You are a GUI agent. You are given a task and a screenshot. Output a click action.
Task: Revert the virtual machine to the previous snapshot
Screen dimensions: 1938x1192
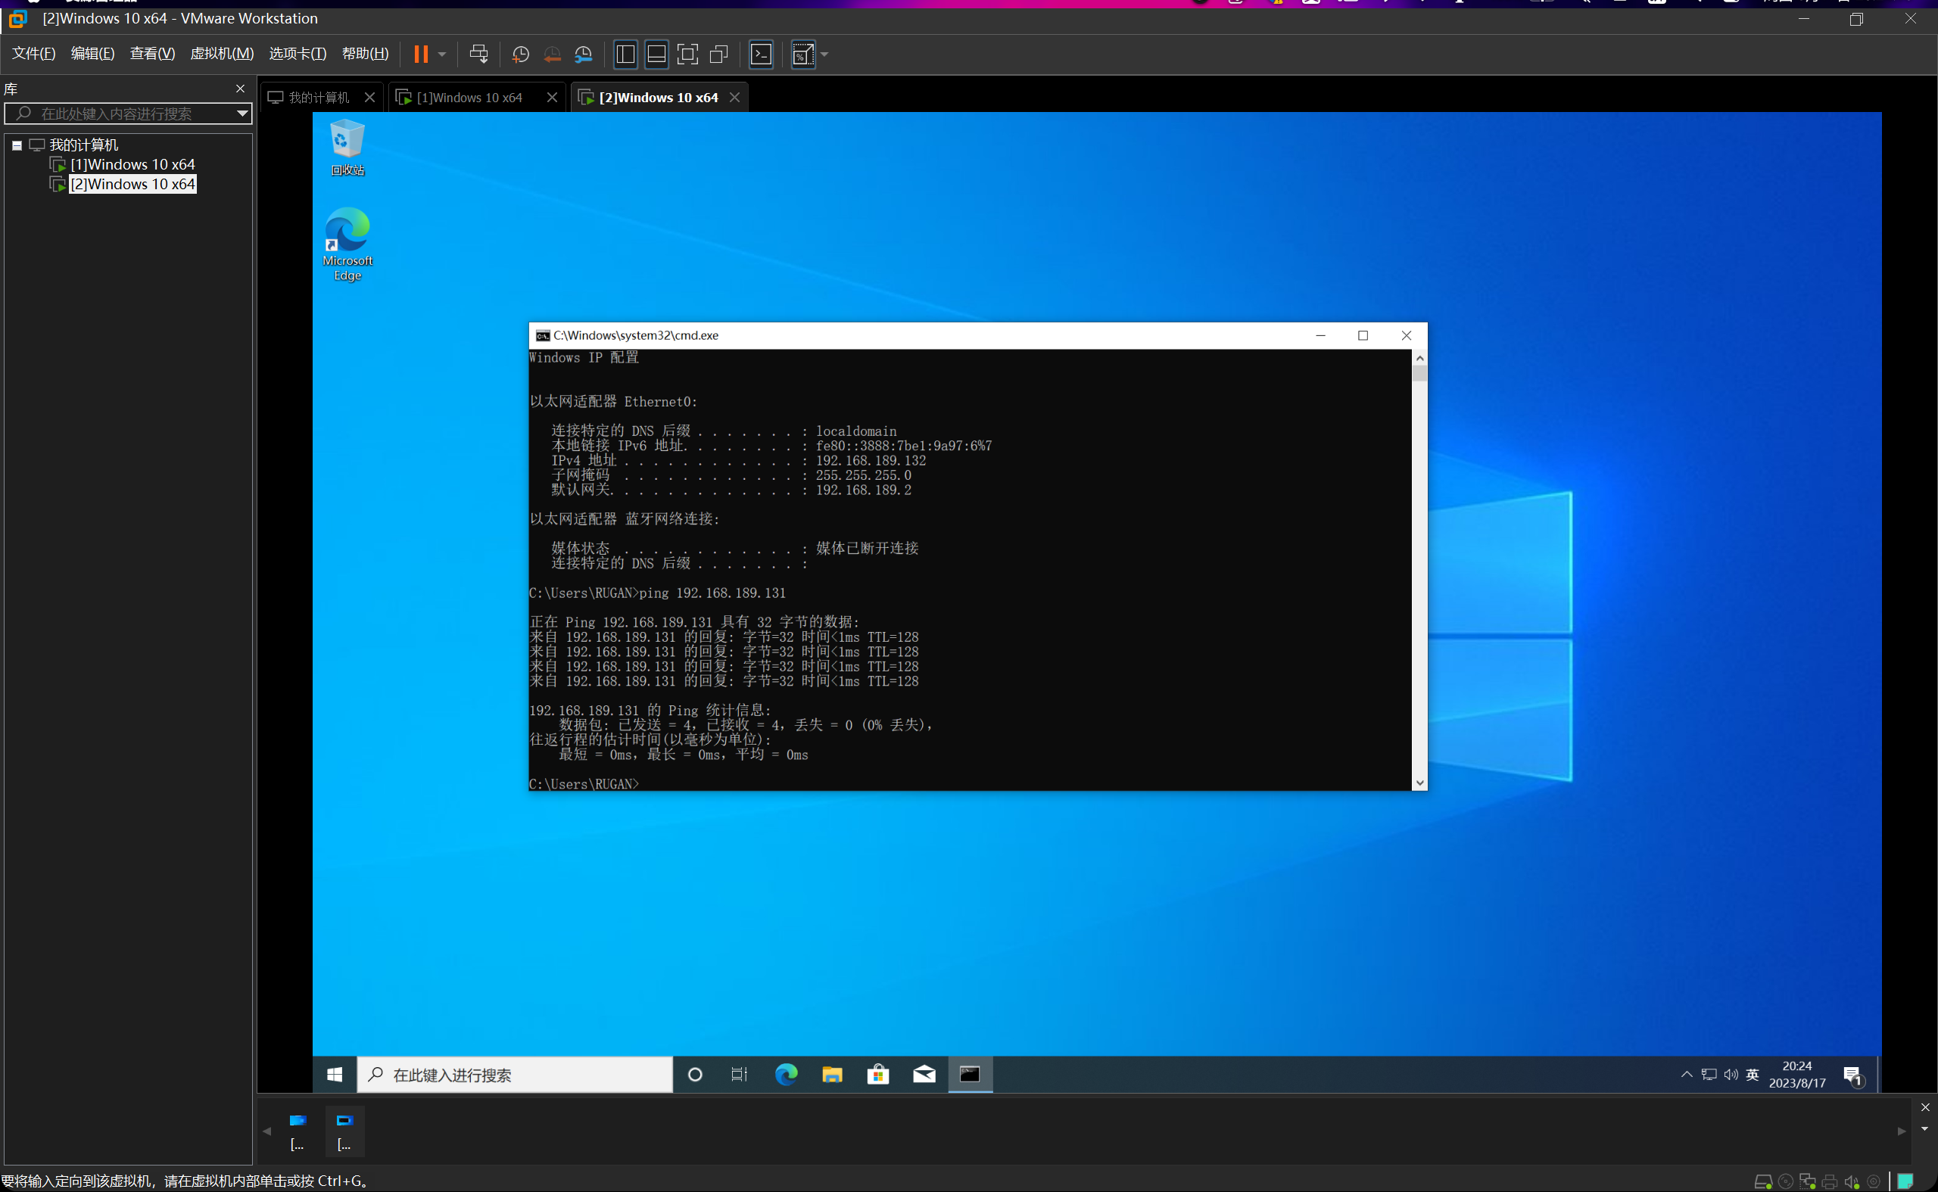[x=552, y=54]
